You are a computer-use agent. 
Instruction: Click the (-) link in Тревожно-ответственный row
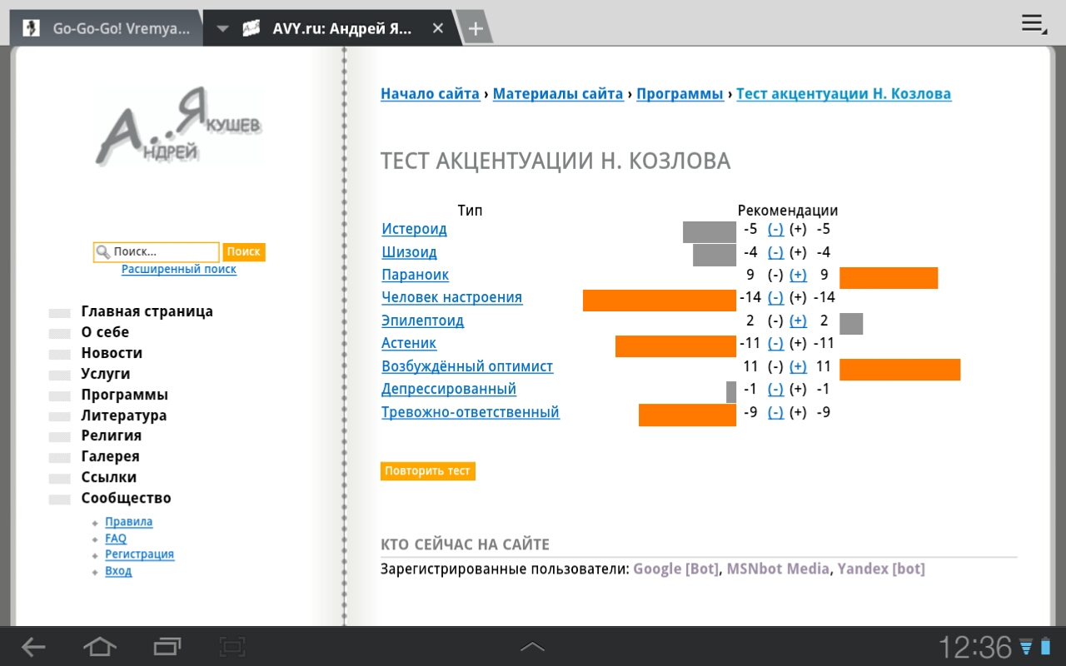click(775, 412)
